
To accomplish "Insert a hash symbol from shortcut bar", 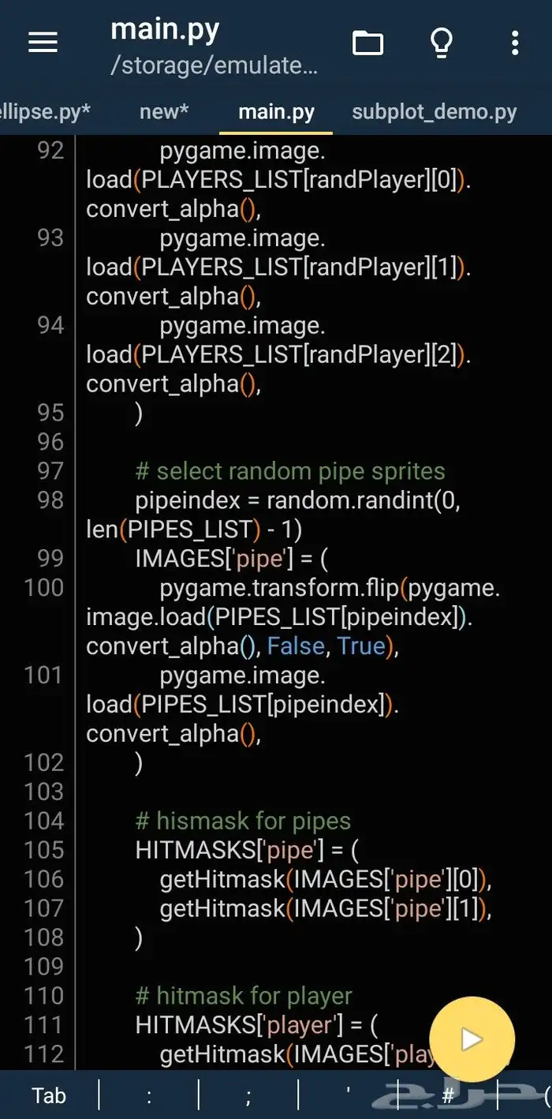I will click(448, 1095).
